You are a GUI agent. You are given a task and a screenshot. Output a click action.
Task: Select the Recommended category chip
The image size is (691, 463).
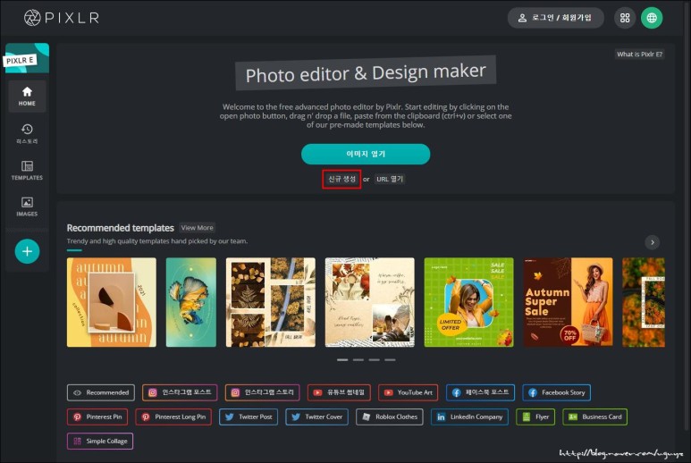(101, 392)
